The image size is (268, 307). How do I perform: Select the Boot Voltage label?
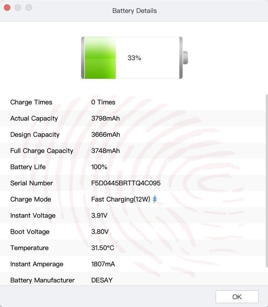[x=30, y=232]
